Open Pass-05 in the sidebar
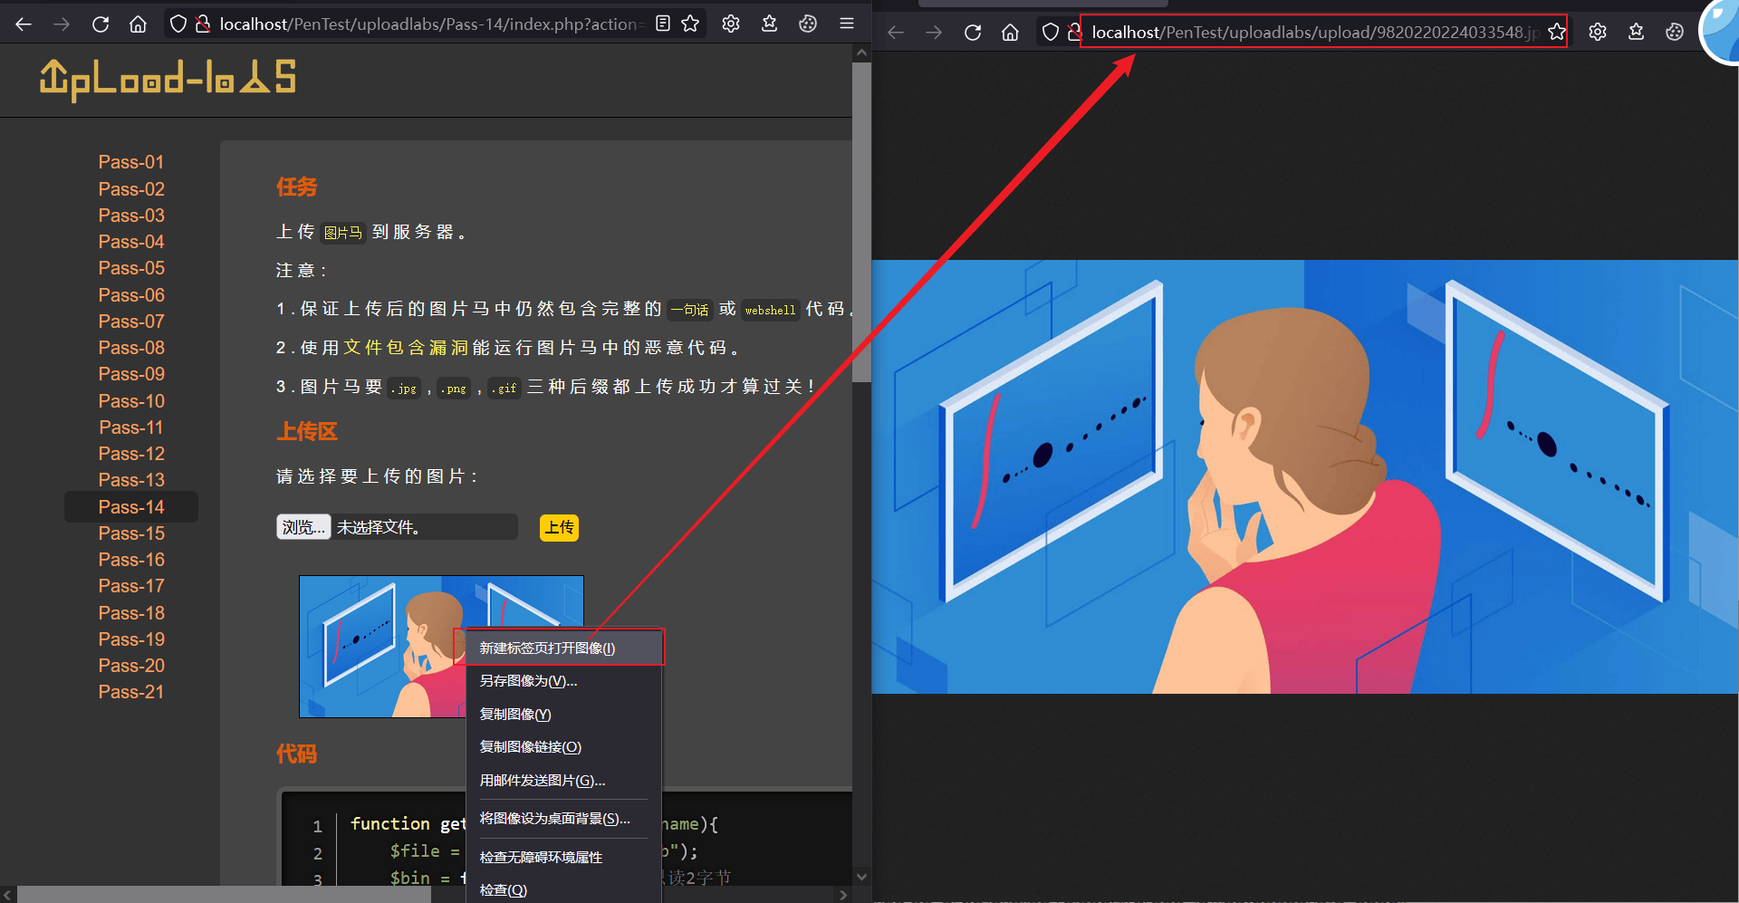This screenshot has width=1739, height=903. pos(131,268)
